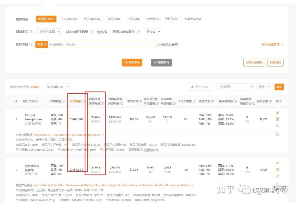Open external link icon after Procedure Masks path
This screenshot has height=203, width=296.
click(x=192, y=185)
